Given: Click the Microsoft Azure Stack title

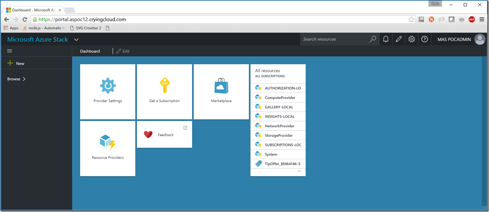Looking at the screenshot, I should pos(38,39).
